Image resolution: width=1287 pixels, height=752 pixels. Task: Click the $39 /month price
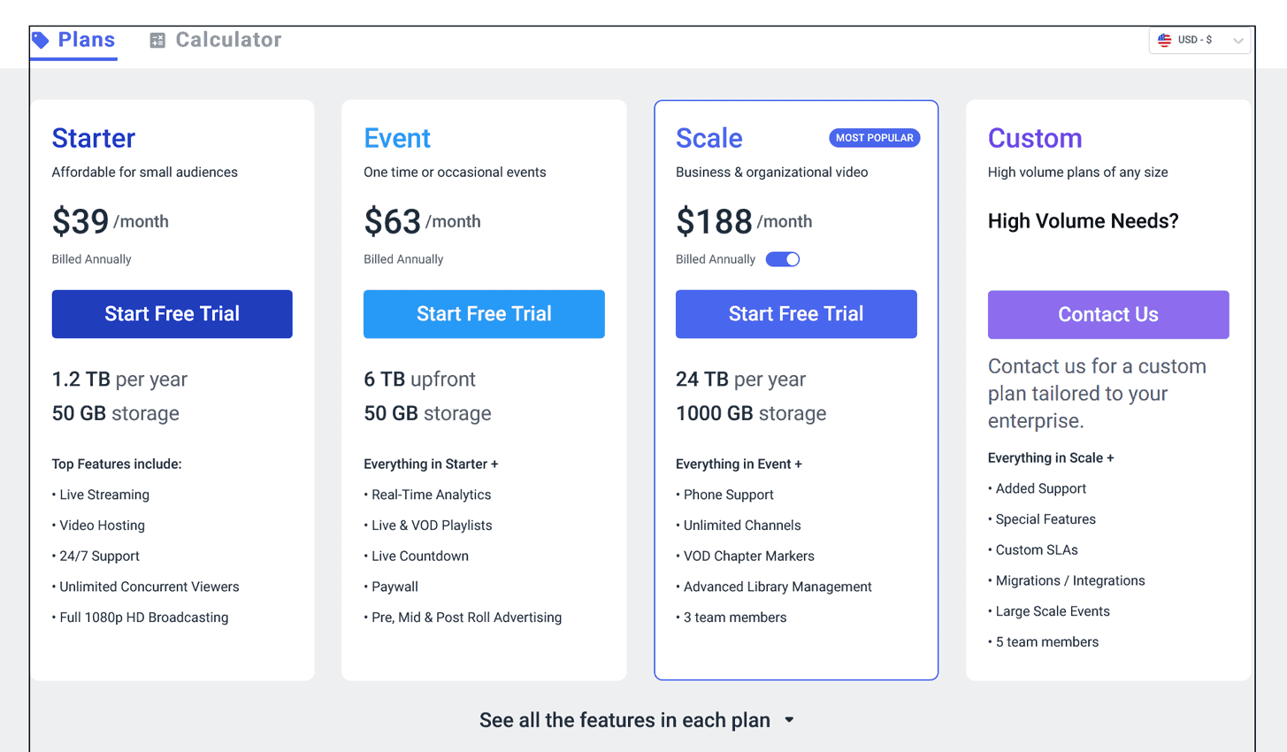click(x=111, y=221)
